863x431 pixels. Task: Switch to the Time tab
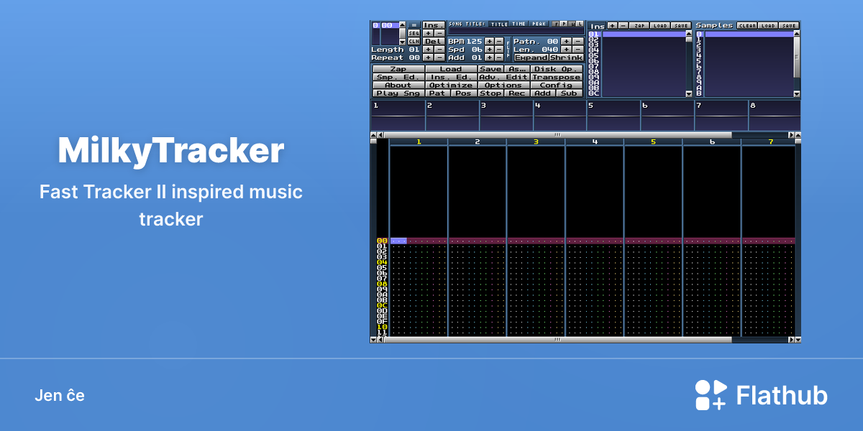(x=519, y=24)
